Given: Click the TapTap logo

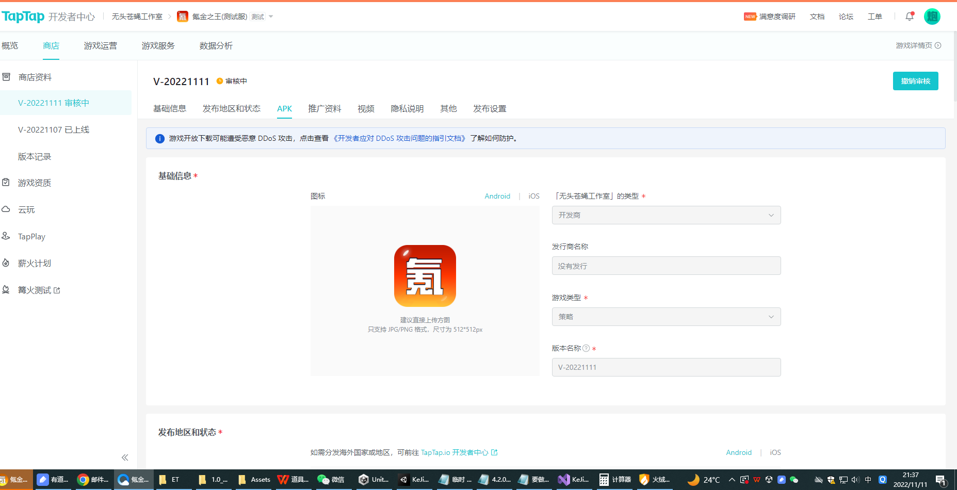Looking at the screenshot, I should pos(23,17).
